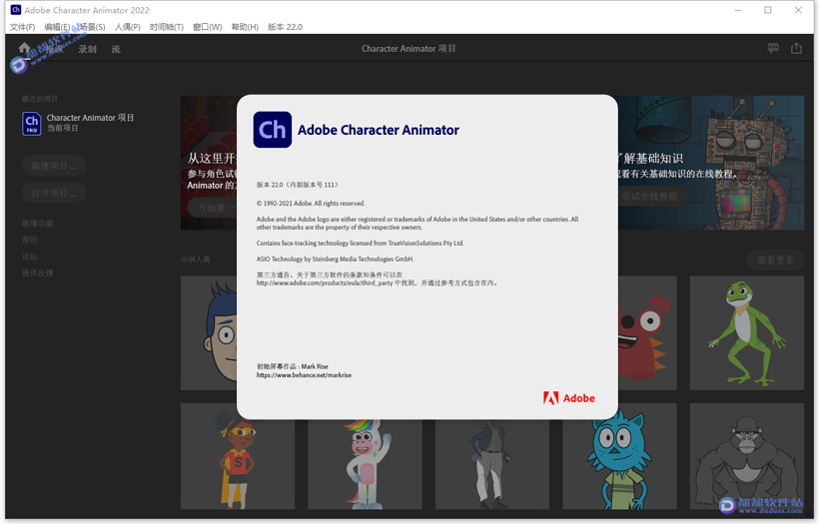
Task: Open the green frog puppet thumbnail
Action: pos(746,333)
